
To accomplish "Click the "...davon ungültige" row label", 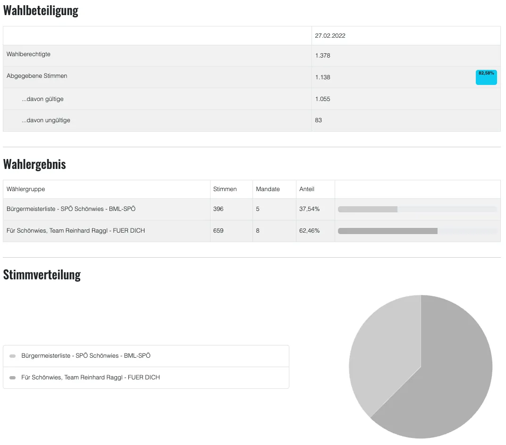I will point(46,120).
